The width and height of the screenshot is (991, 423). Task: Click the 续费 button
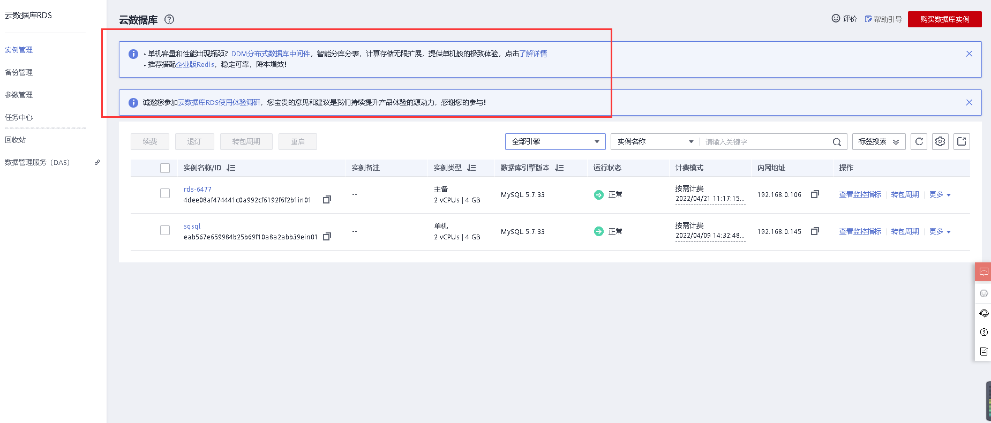(x=150, y=141)
